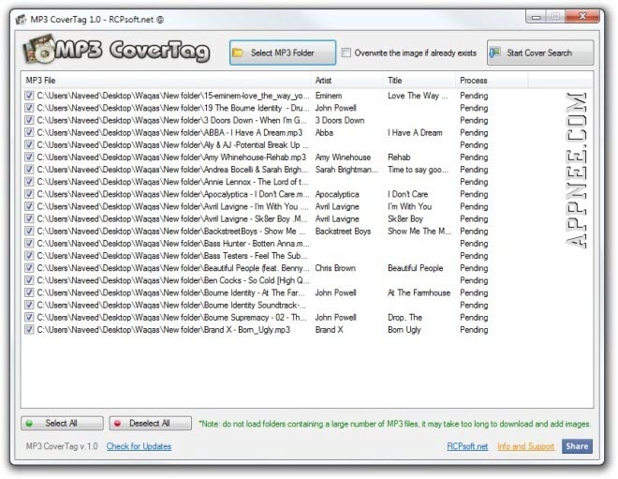Click the app icon in title bar
This screenshot has height=479, width=618.
pos(21,19)
